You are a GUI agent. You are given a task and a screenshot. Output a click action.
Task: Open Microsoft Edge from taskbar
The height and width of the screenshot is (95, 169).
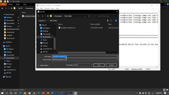click(20, 93)
